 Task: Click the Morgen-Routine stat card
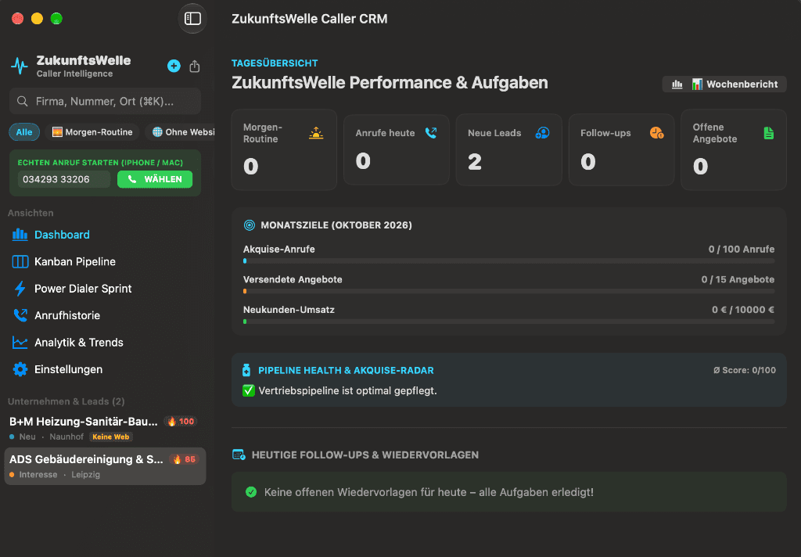(x=284, y=149)
